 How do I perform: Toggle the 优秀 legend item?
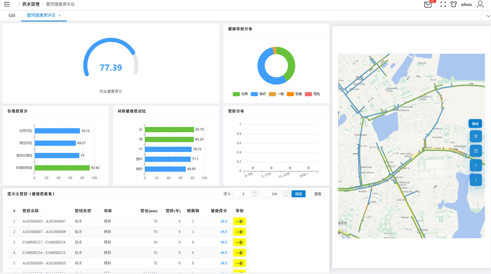click(x=240, y=94)
